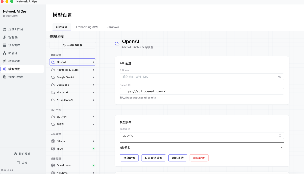The height and width of the screenshot is (174, 304).
Task: Click the Azure OpenAI cloud icon
Action: tap(53, 100)
